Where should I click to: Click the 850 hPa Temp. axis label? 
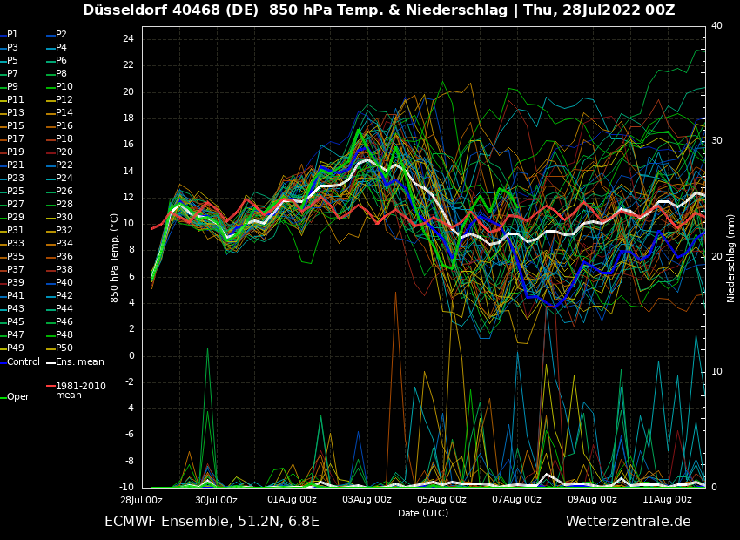coord(115,258)
